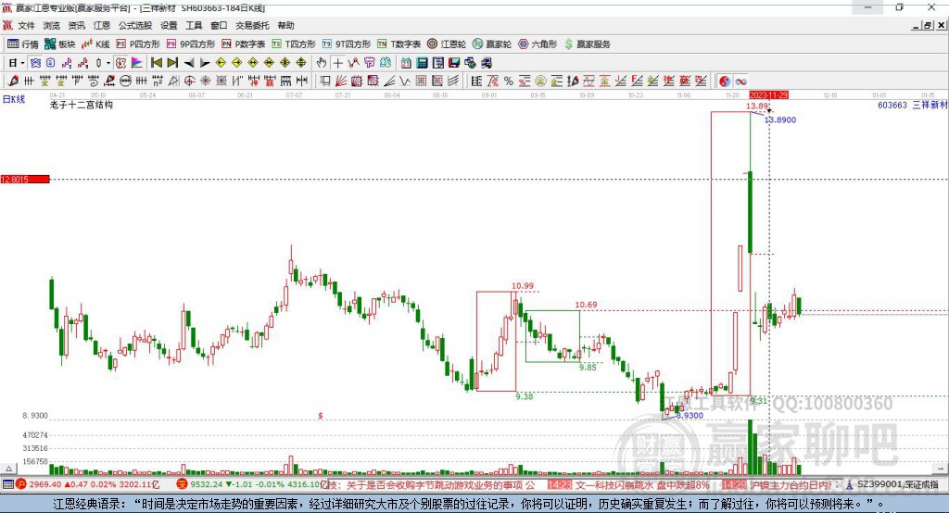Click the 2023-11-29 date marker

point(768,95)
